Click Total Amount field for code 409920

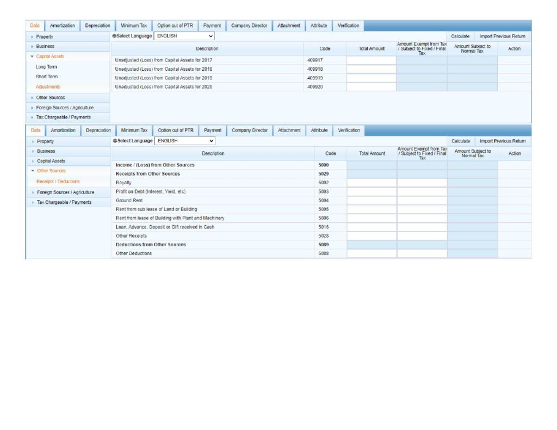(x=372, y=87)
